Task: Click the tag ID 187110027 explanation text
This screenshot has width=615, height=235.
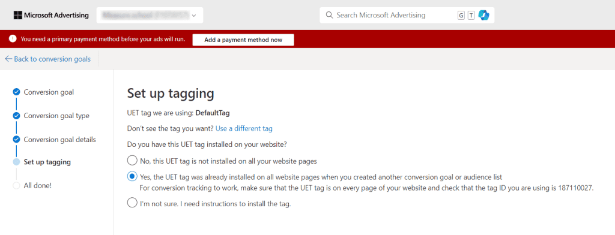Action: [367, 188]
